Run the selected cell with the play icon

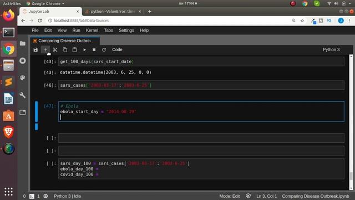[x=84, y=49]
